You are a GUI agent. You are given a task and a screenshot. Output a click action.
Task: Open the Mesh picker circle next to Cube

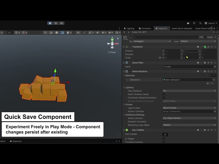215,67
